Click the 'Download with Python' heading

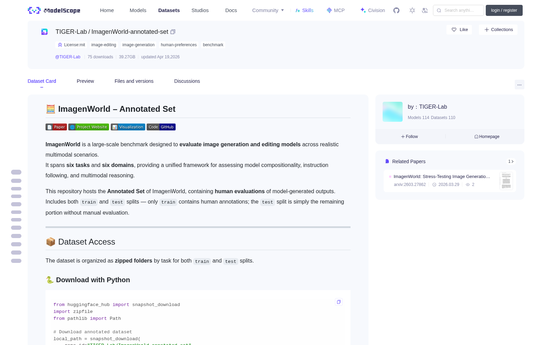(88, 280)
